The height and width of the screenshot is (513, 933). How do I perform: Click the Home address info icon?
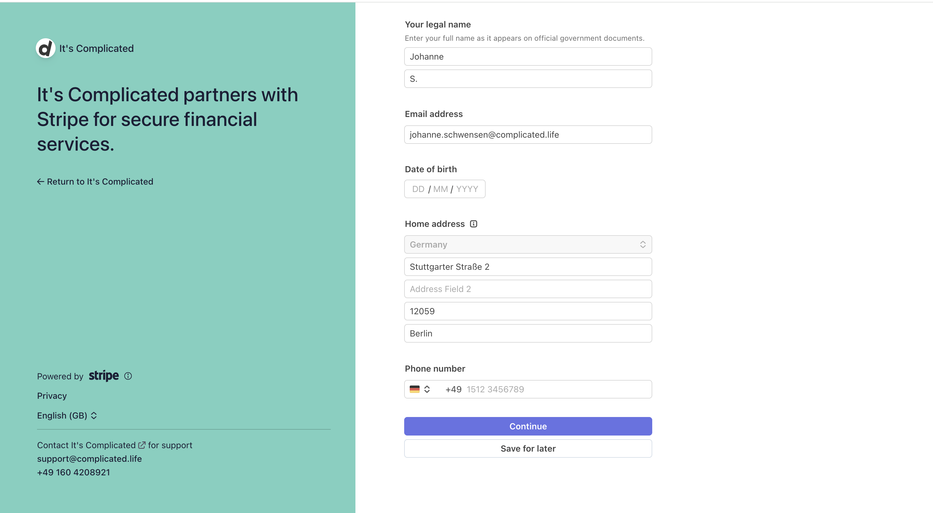coord(473,224)
